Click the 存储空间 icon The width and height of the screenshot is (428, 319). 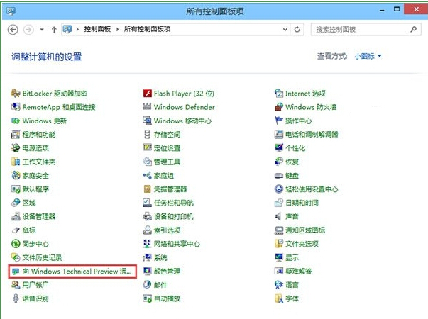(148, 135)
